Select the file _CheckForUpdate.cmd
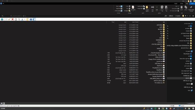Viewport: 195px width, 110px height. pyautogui.click(x=158, y=53)
